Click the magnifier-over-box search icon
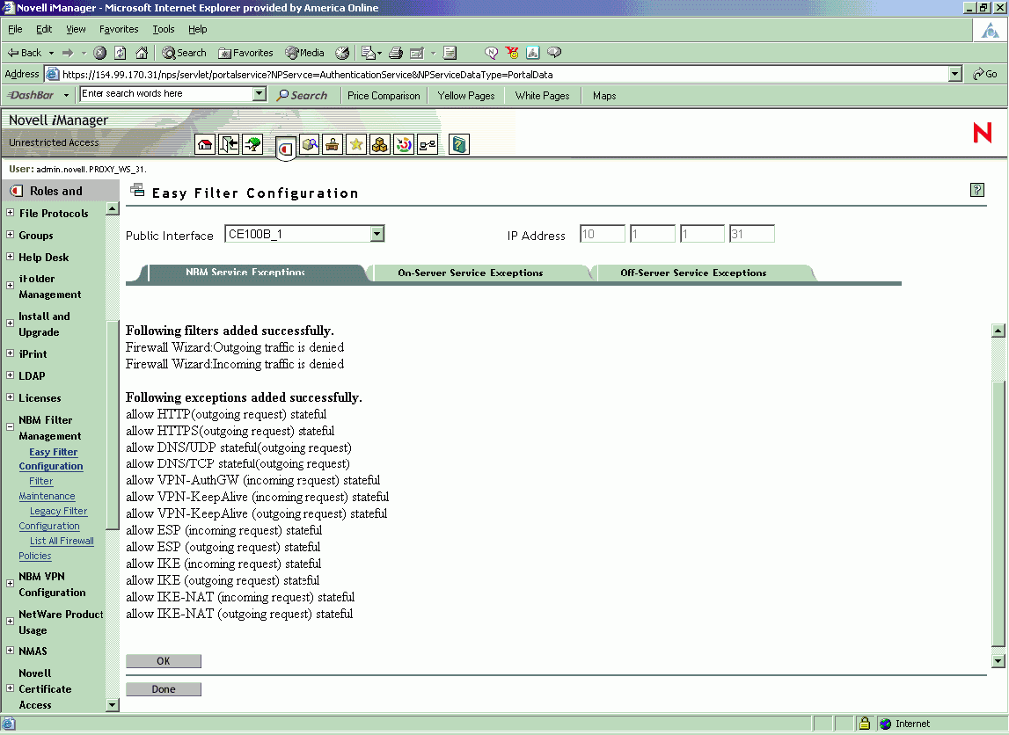Screen dimensions: 1009x735 click(310, 145)
